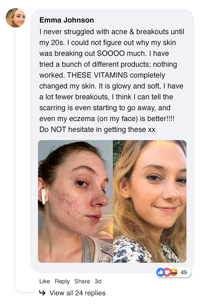Open the before photo showing acne

click(x=76, y=201)
